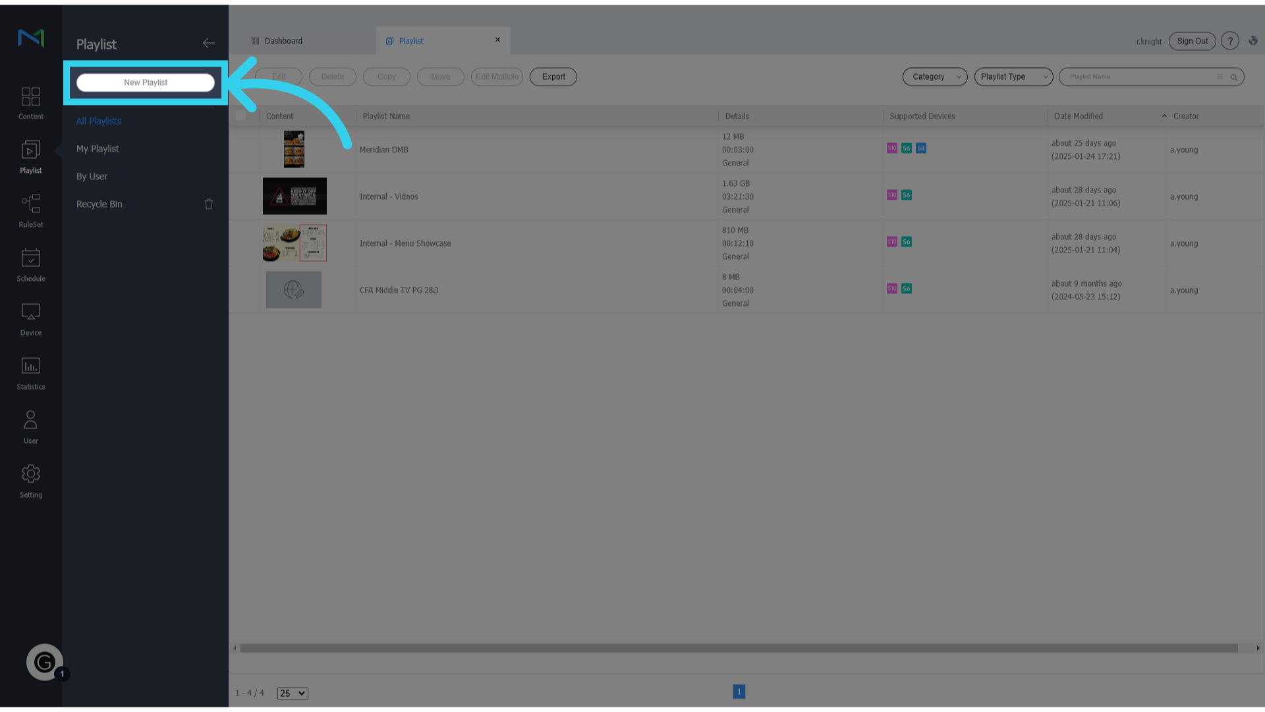Open the Device management icon

pyautogui.click(x=31, y=318)
